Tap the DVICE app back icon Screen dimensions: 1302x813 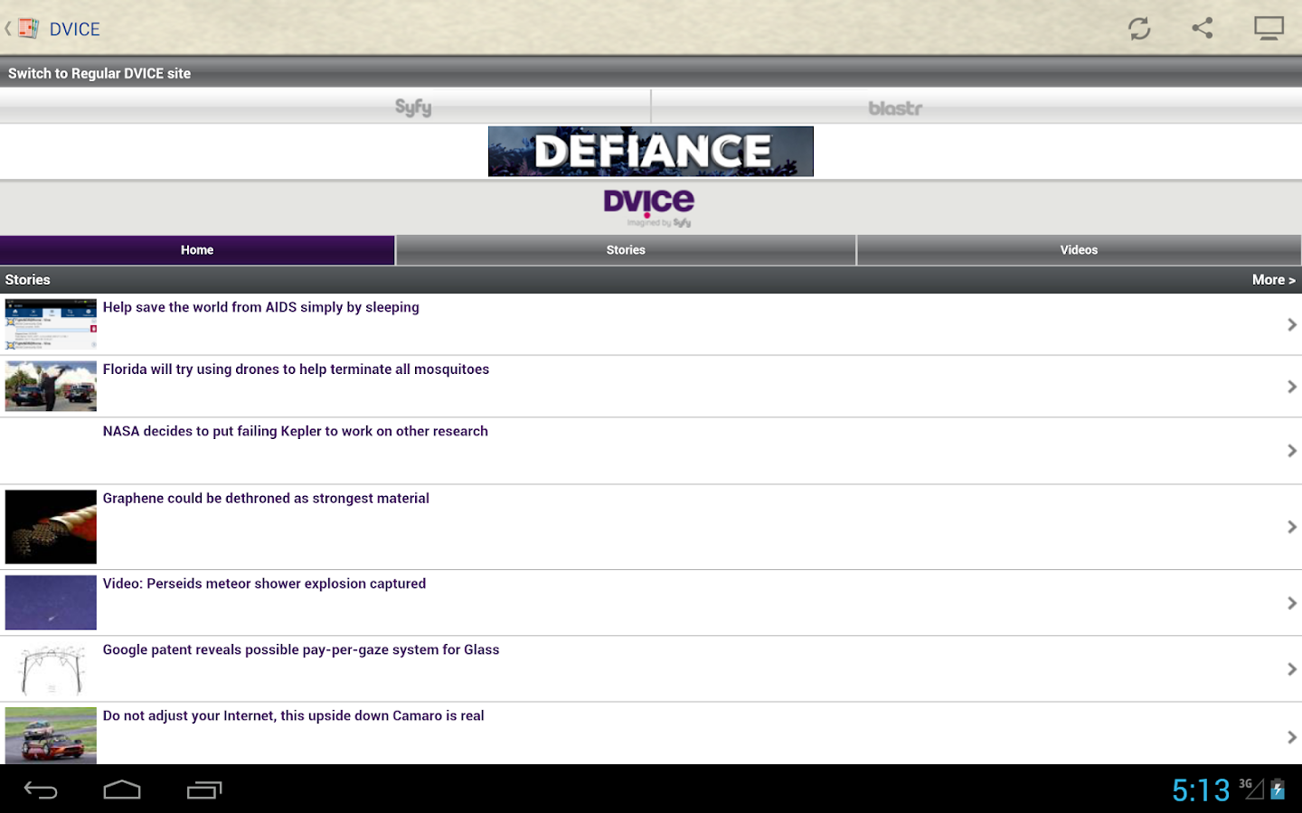23,29
